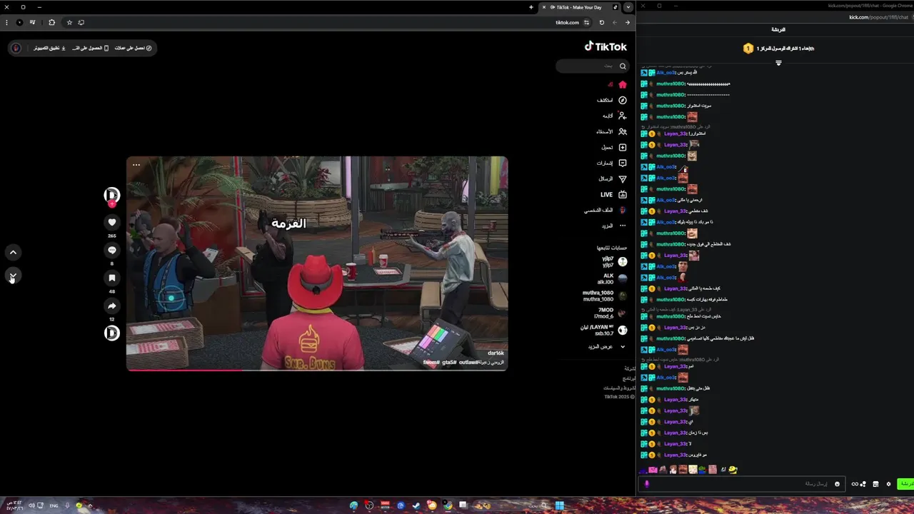The height and width of the screenshot is (514, 914).
Task: Open the Steam icon in the taskbar
Action: [x=416, y=505]
